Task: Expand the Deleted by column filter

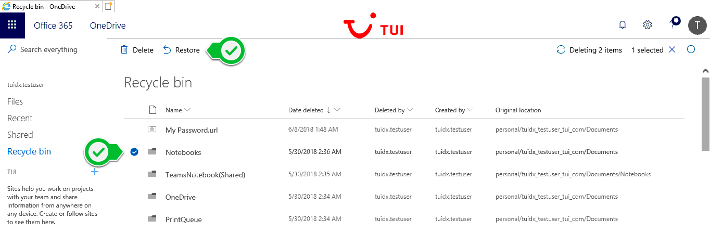Action: click(410, 110)
